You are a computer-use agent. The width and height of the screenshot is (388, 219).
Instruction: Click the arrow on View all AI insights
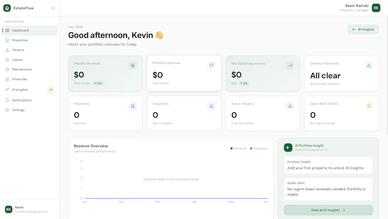click(344, 210)
